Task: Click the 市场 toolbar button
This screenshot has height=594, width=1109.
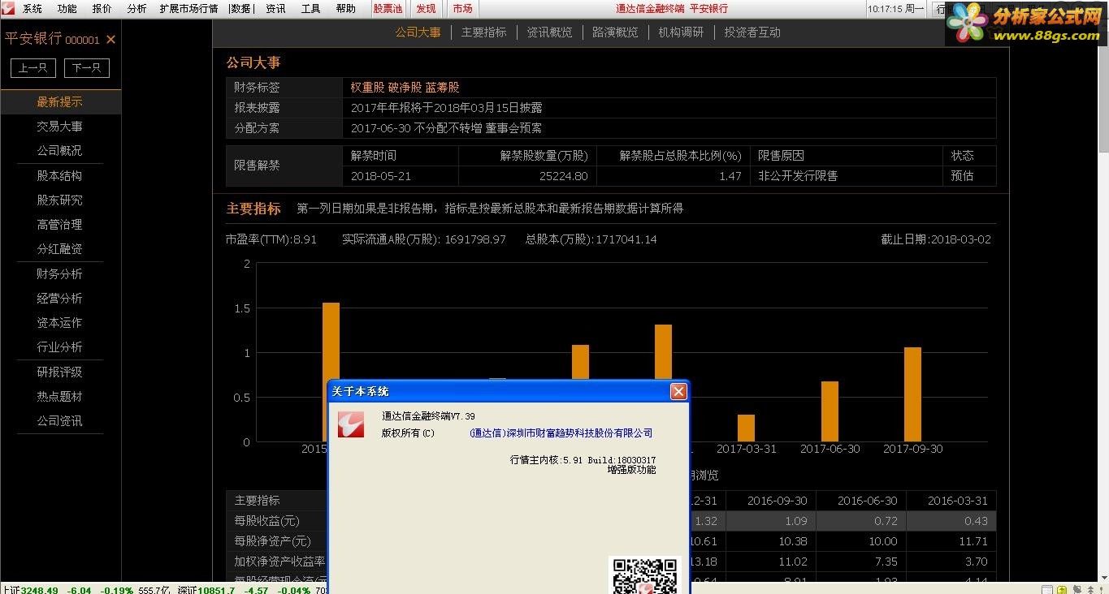Action: (x=462, y=9)
